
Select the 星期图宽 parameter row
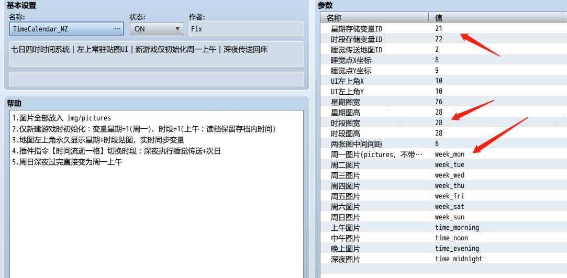click(443, 102)
